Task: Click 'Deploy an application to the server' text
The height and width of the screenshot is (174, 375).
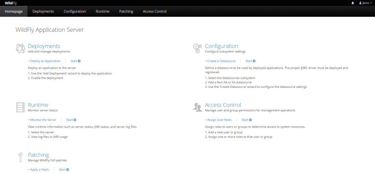Action: pos(52,68)
